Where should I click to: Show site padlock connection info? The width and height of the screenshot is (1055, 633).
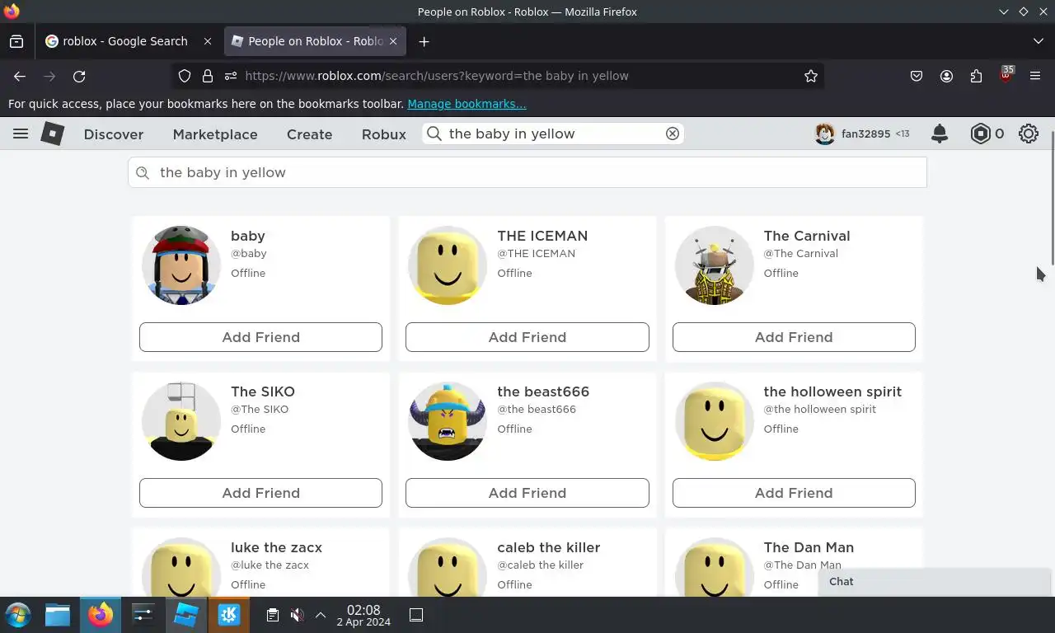point(208,76)
